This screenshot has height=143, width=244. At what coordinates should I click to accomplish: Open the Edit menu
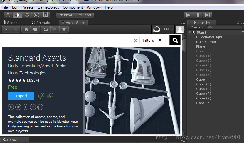coord(15,7)
